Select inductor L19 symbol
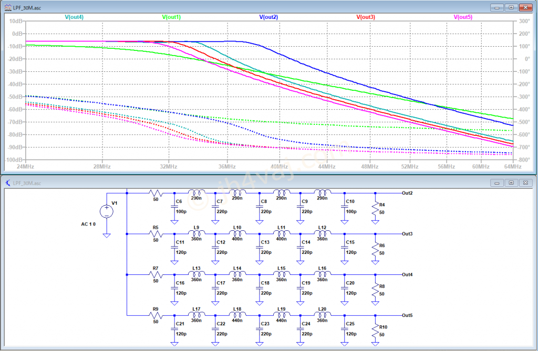 pos(282,314)
